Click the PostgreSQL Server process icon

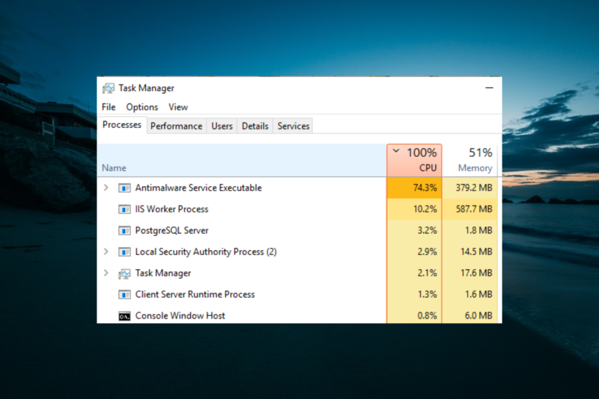click(124, 231)
